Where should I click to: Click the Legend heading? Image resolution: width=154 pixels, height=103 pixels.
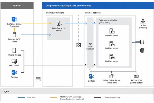[x=6, y=91]
